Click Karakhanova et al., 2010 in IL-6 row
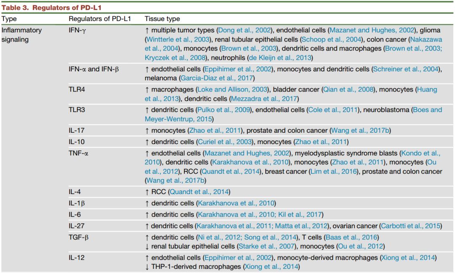Viewport: 455px width, 273px height. click(236, 215)
